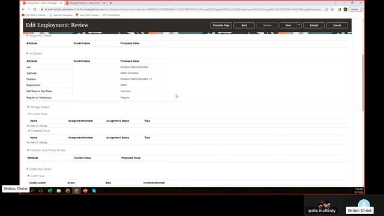Viewport: 384px width, 216px height.
Task: Collapse the Current Value subsection under Grade Step Details
Action: [28, 176]
